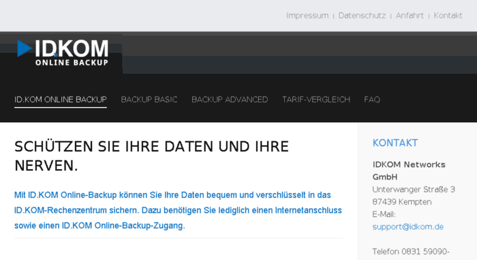Open the Impressum link
This screenshot has height=260, width=477.
(307, 15)
